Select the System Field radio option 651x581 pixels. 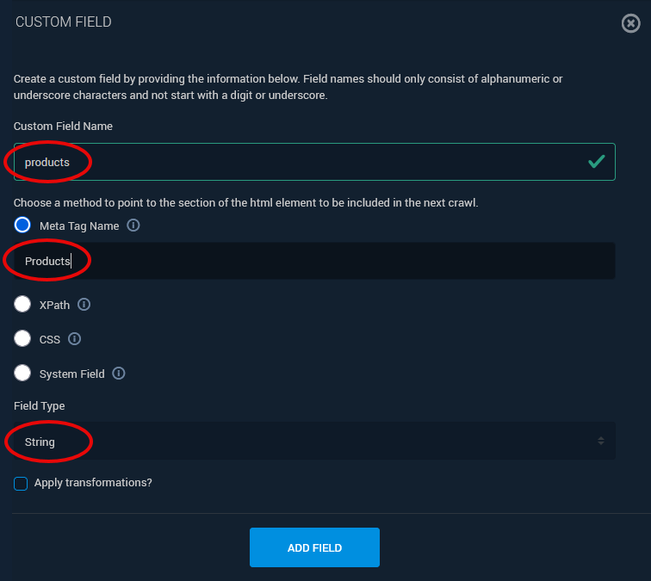23,374
